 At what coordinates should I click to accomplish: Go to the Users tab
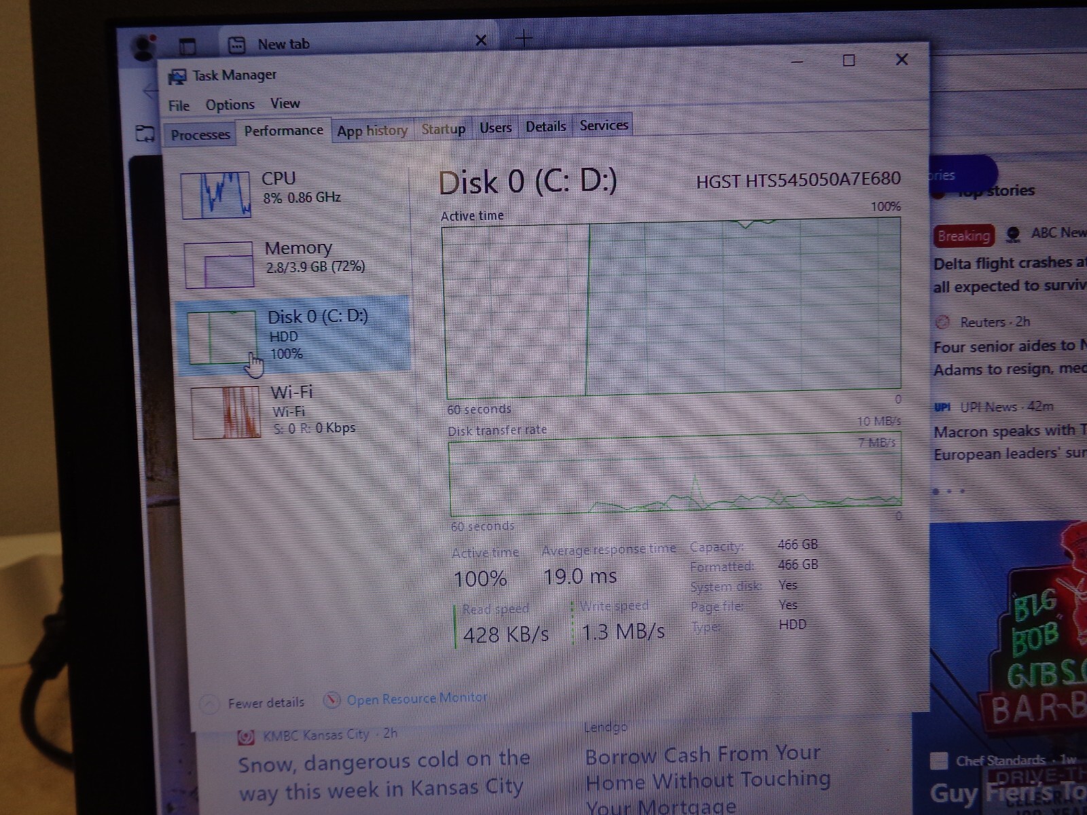[x=495, y=127]
